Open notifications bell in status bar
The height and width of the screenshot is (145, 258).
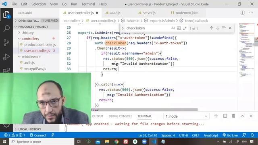click(252, 135)
